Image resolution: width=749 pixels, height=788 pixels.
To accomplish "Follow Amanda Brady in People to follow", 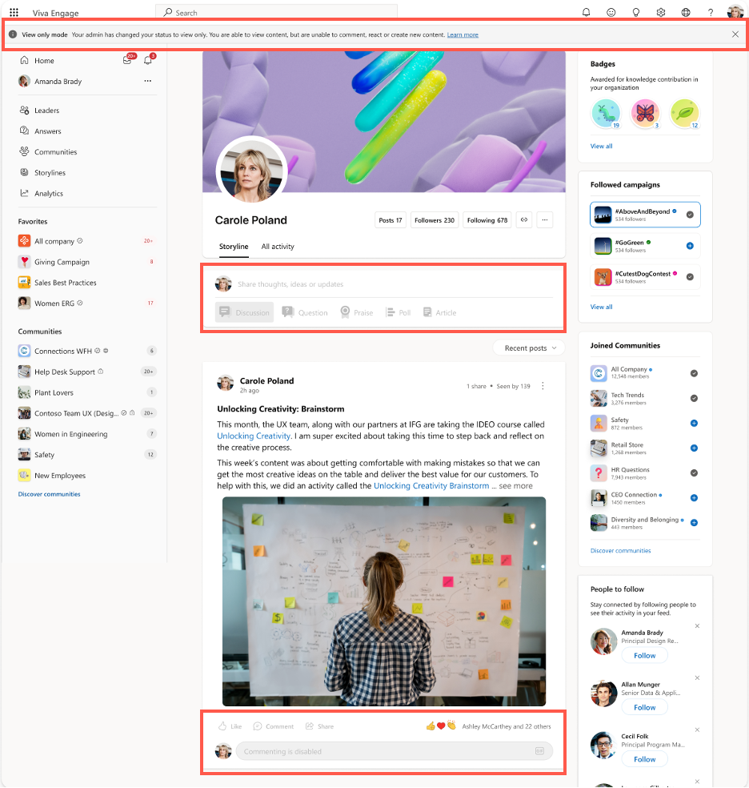I will [x=645, y=655].
